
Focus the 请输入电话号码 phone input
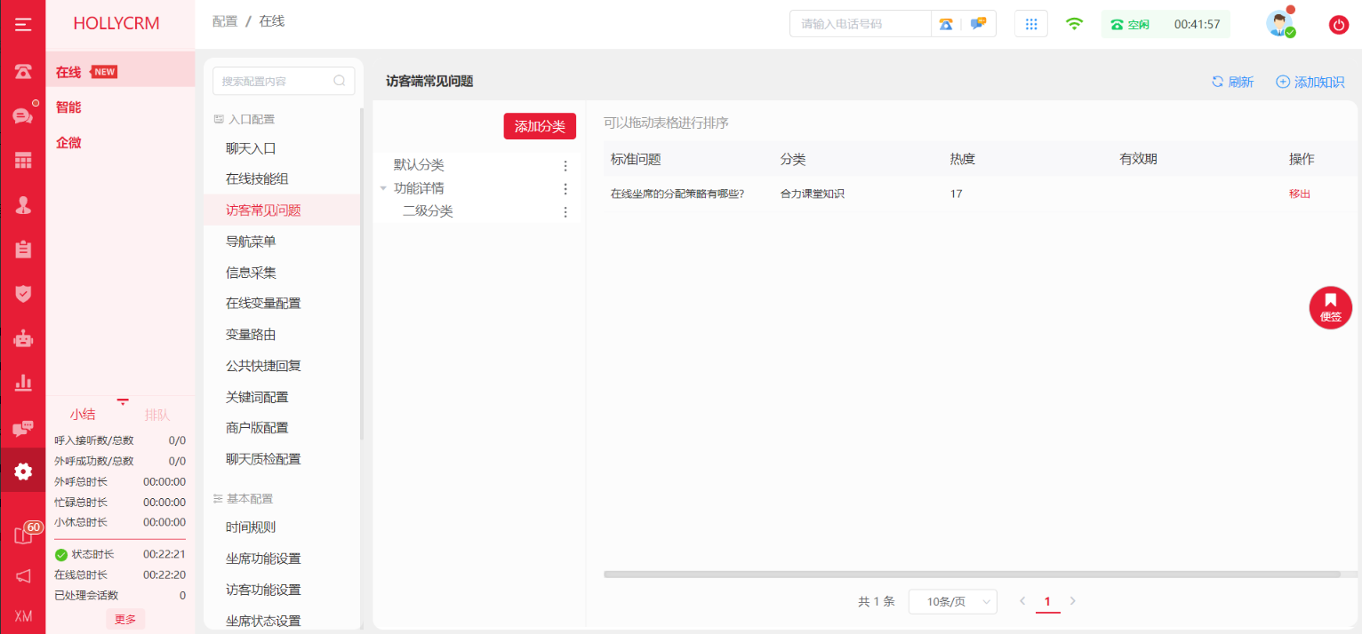861,24
